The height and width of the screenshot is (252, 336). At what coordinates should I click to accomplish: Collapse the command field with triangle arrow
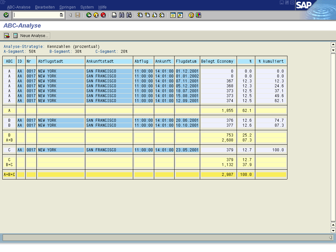70,15
